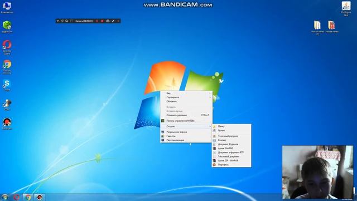Open the folder labeled New folder (2)
This screenshot has width=357, height=201.
click(x=317, y=28)
